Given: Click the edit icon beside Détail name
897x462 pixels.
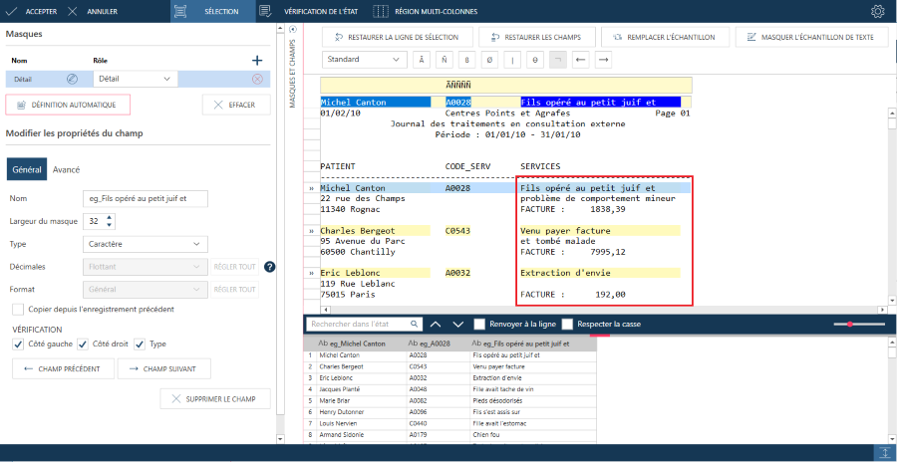Looking at the screenshot, I should point(72,79).
